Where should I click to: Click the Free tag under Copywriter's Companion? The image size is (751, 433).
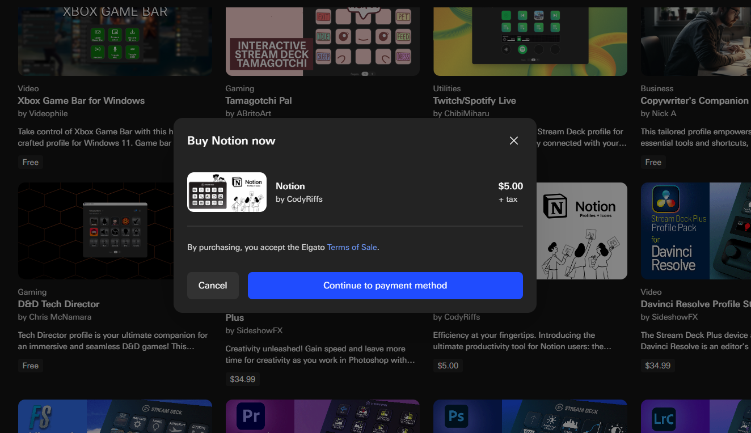pyautogui.click(x=653, y=162)
